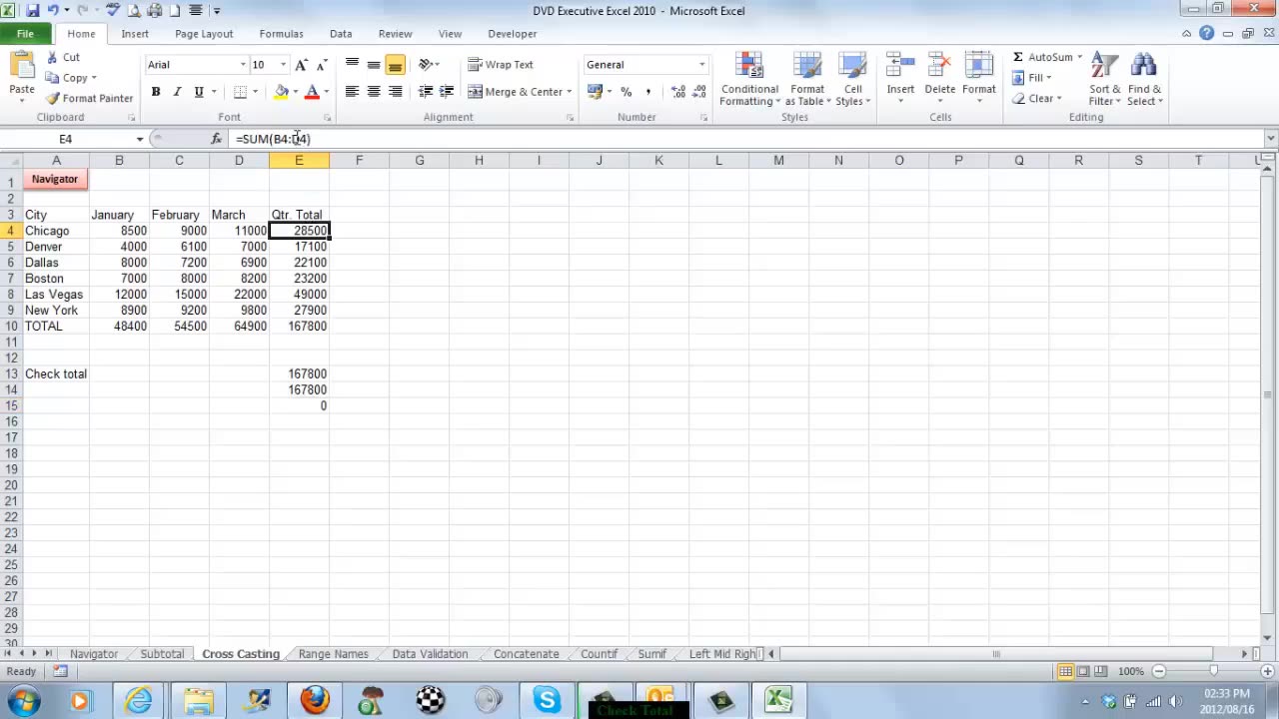
Task: Open the Arial font name dropdown
Action: [x=243, y=65]
